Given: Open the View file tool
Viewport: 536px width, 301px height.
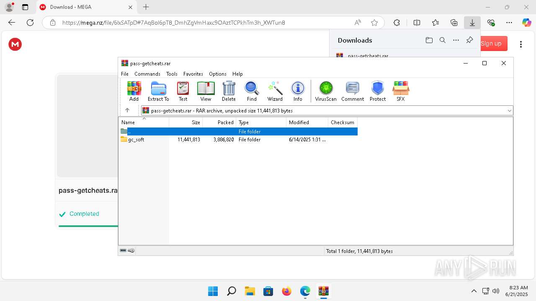Looking at the screenshot, I should pyautogui.click(x=206, y=91).
